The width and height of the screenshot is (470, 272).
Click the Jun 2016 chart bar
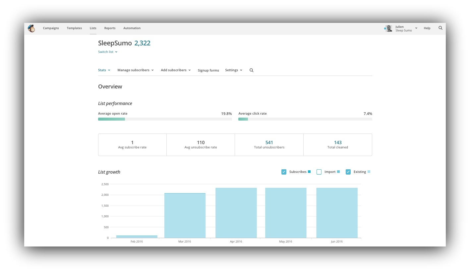[337, 213]
